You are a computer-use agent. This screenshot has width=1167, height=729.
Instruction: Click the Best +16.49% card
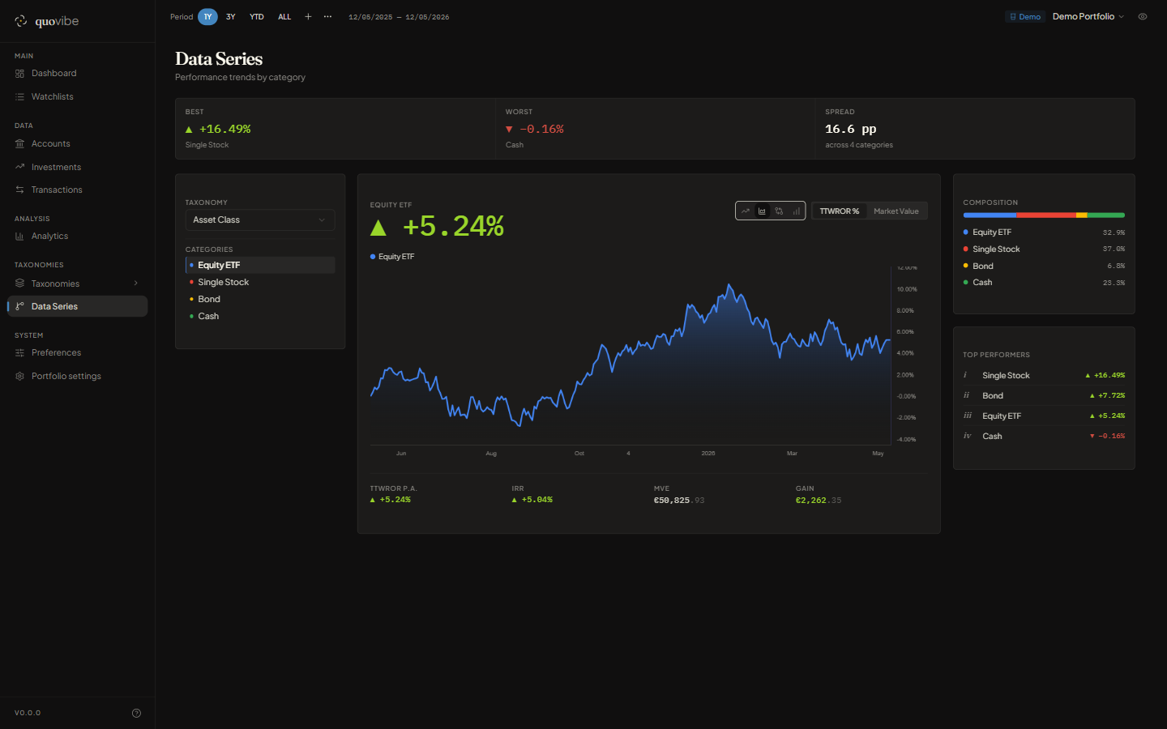(x=336, y=129)
